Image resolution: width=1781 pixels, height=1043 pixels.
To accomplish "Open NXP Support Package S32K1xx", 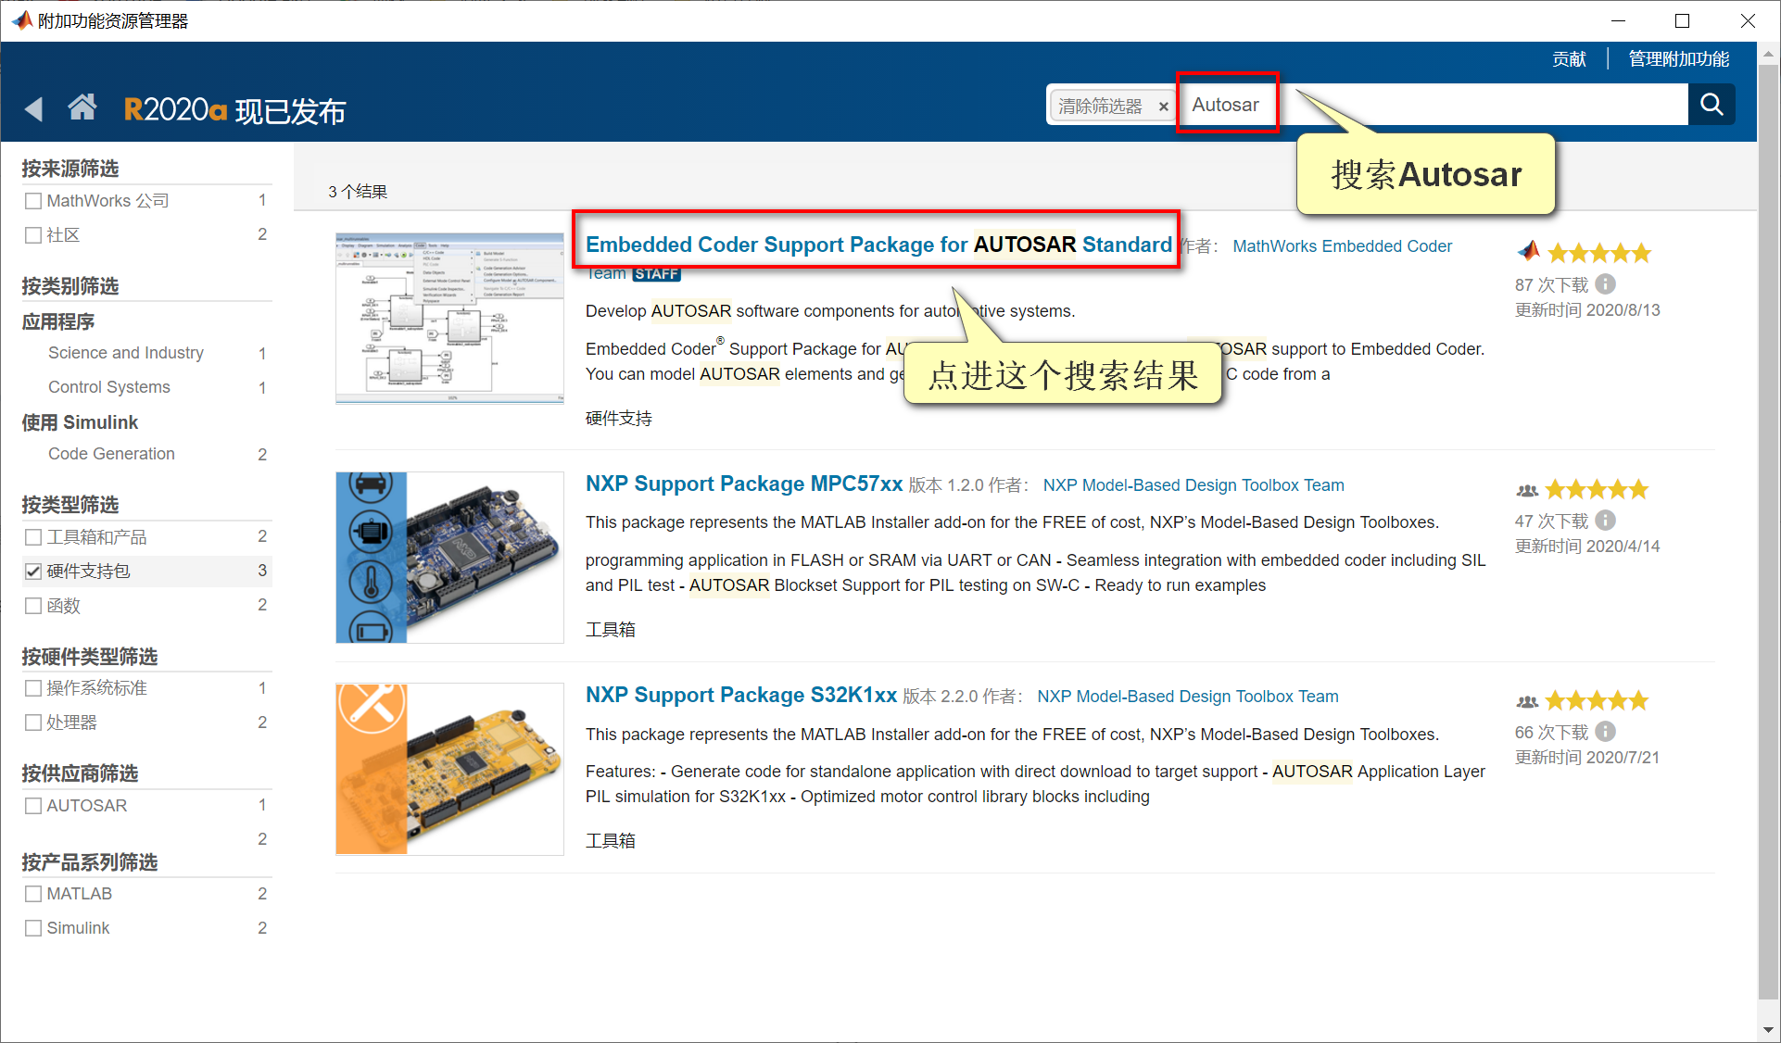I will [741, 695].
